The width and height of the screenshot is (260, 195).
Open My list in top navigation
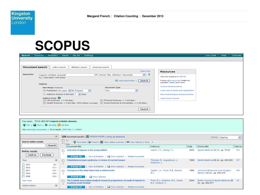tap(76, 55)
